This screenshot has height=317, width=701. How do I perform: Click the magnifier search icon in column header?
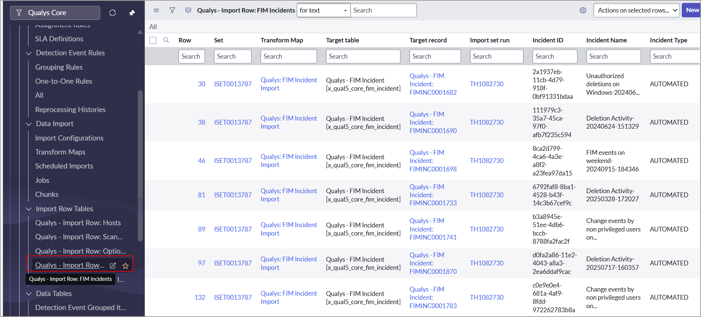point(166,40)
